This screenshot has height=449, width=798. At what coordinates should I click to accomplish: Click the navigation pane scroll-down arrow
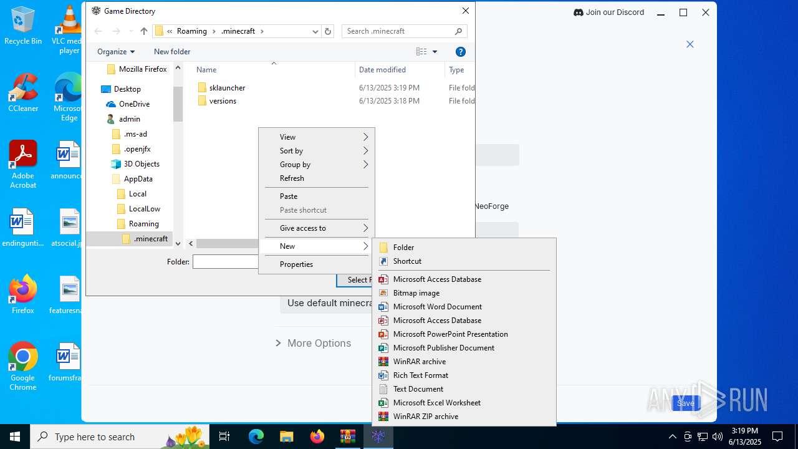click(178, 243)
